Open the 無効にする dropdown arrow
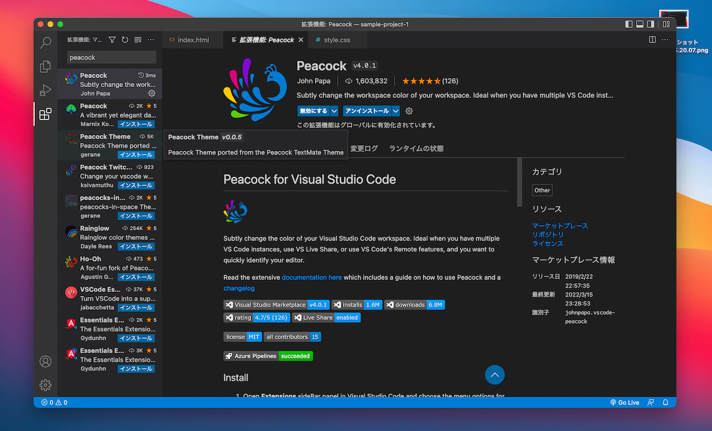The width and height of the screenshot is (712, 431). pyautogui.click(x=333, y=111)
